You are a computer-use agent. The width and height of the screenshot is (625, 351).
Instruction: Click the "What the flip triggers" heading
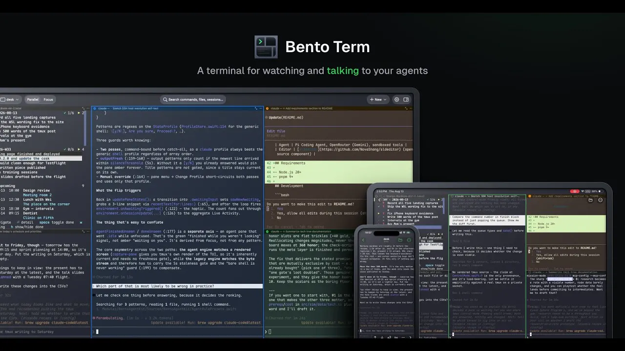118,190
